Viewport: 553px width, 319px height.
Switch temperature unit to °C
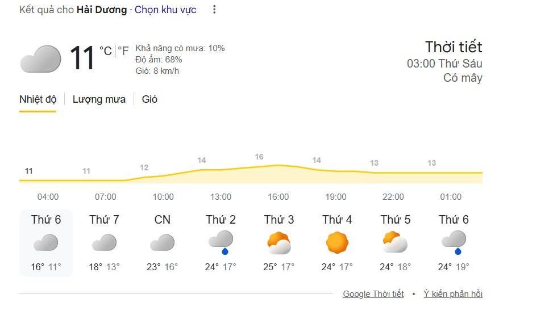[106, 51]
